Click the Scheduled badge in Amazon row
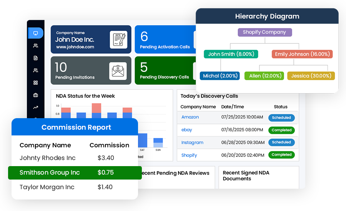The image size is (346, 211). [x=281, y=118]
